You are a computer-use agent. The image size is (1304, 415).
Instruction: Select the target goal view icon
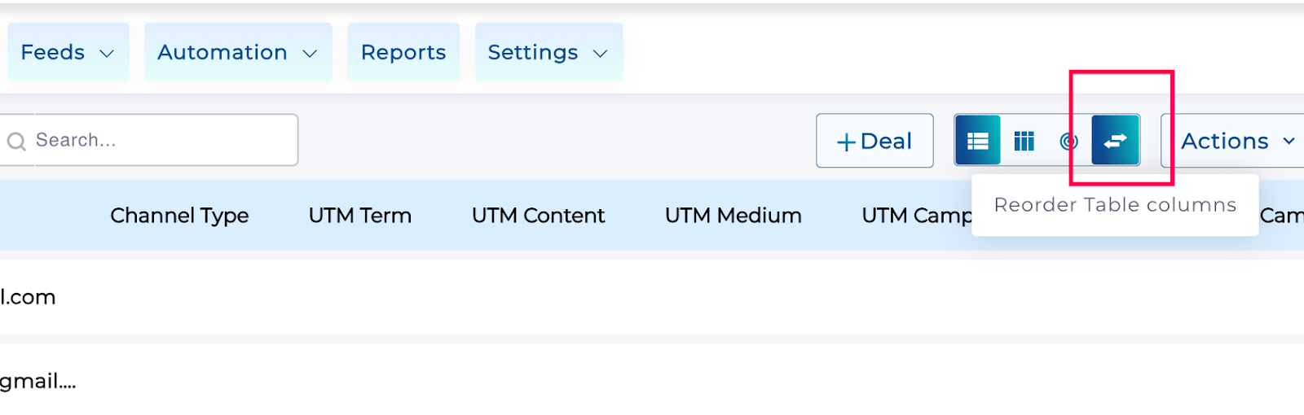pos(1068,142)
